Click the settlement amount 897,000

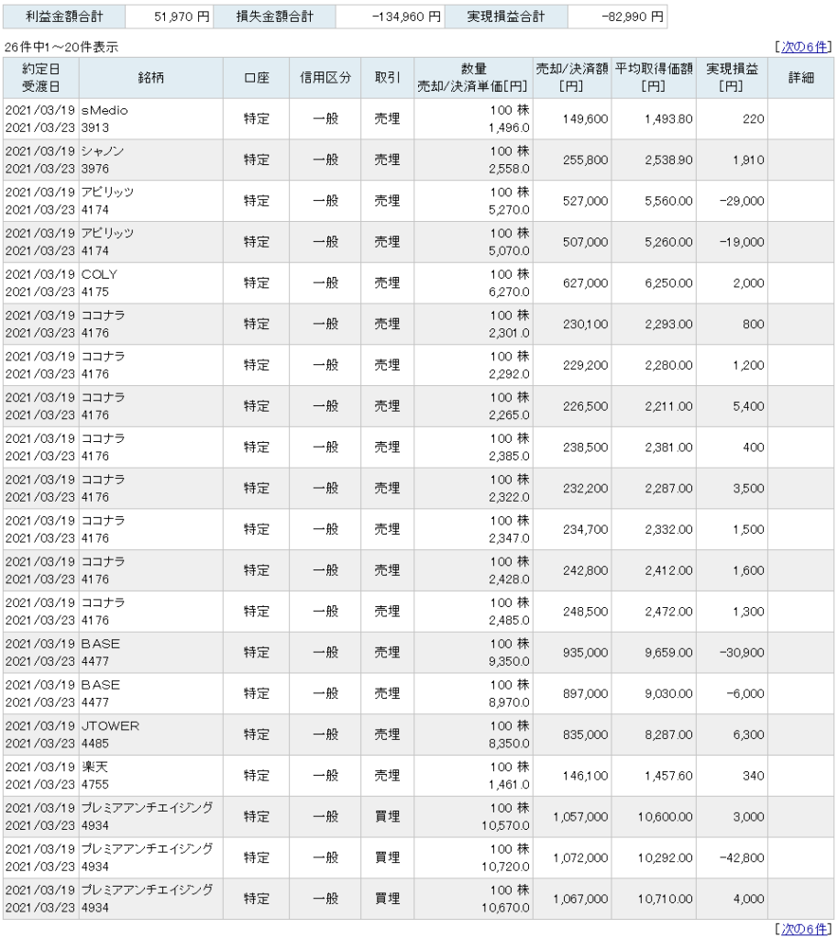585,693
